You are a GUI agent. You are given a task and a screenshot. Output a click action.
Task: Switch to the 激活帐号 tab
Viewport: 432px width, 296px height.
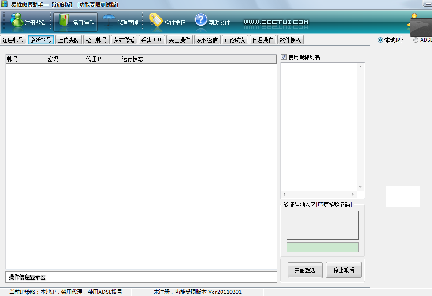[42, 40]
